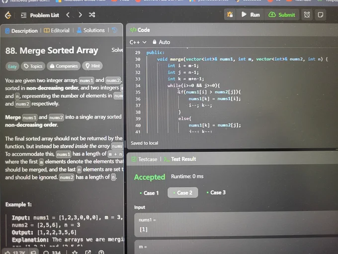
Task: Click the help question mark icon
Action: click(x=101, y=252)
